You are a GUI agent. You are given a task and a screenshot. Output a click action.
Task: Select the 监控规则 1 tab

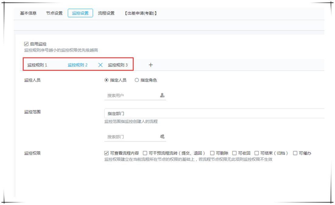37,65
